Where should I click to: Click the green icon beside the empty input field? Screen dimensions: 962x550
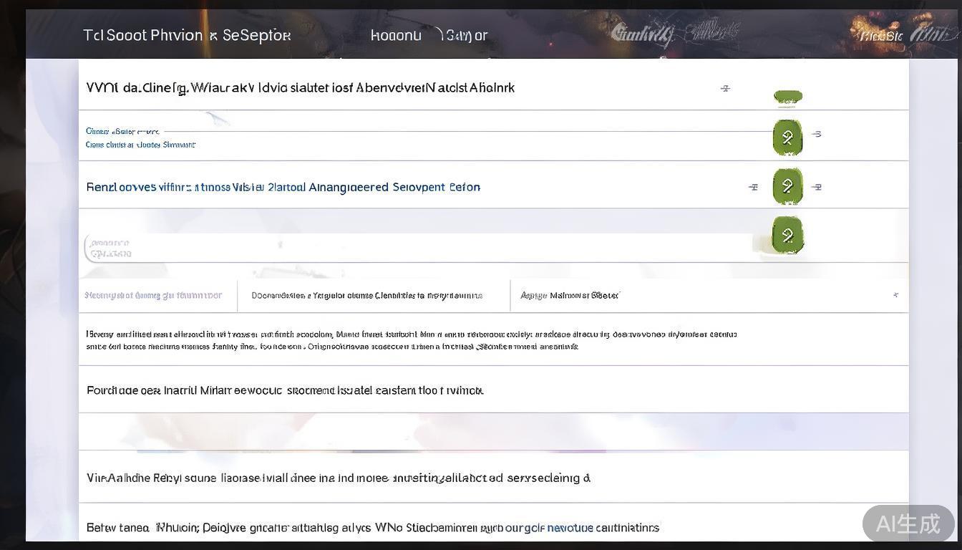787,236
